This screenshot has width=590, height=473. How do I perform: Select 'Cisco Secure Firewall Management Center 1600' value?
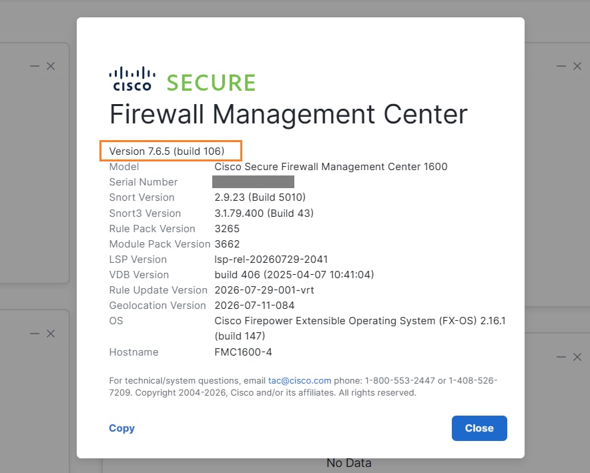point(331,167)
